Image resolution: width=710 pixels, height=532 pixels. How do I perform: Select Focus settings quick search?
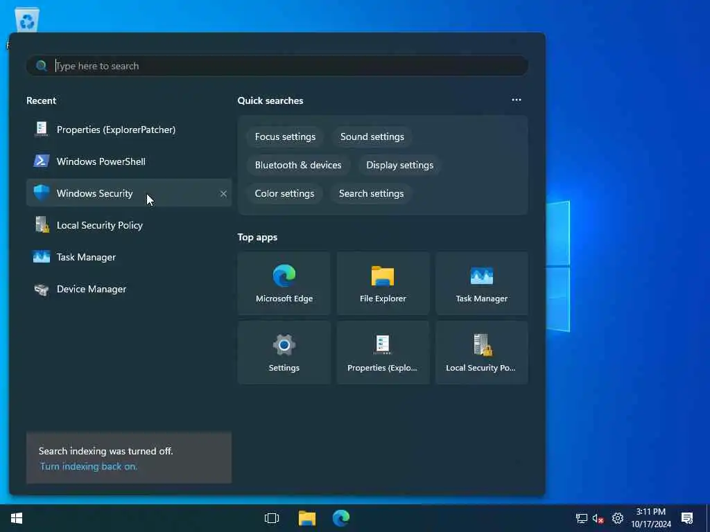285,136
